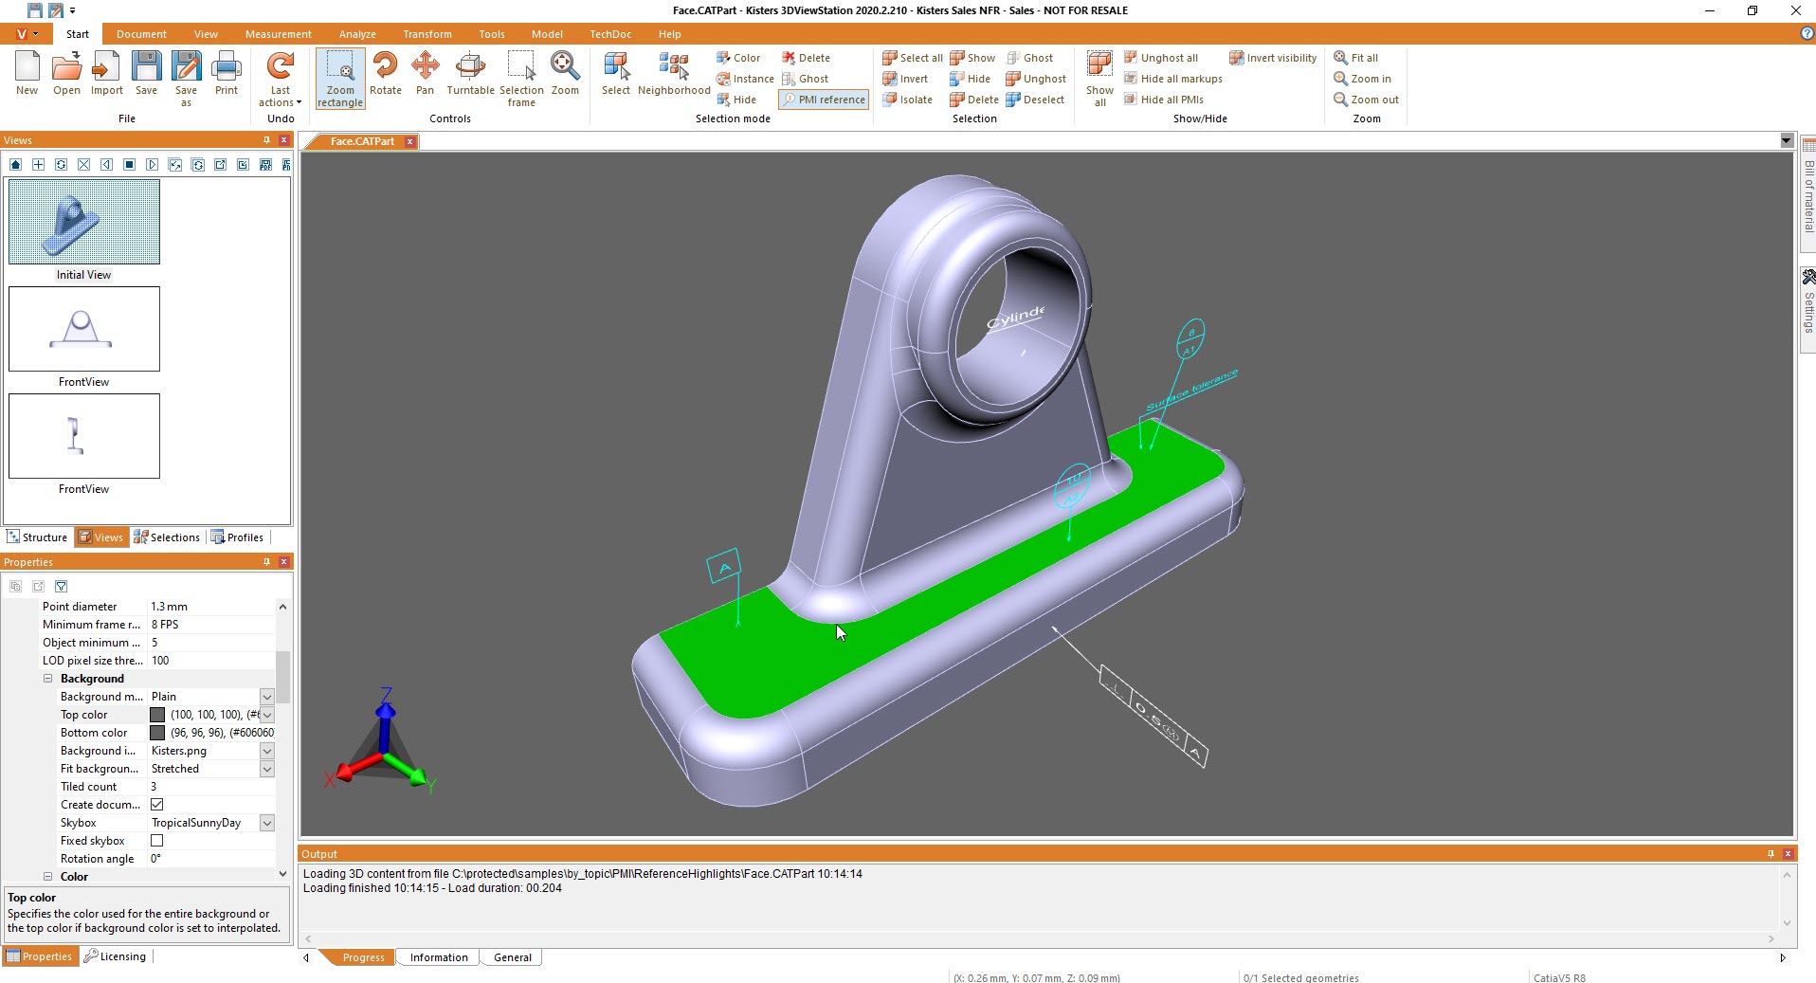The image size is (1816, 983).
Task: Click the Tiled count value field
Action: coord(211,787)
